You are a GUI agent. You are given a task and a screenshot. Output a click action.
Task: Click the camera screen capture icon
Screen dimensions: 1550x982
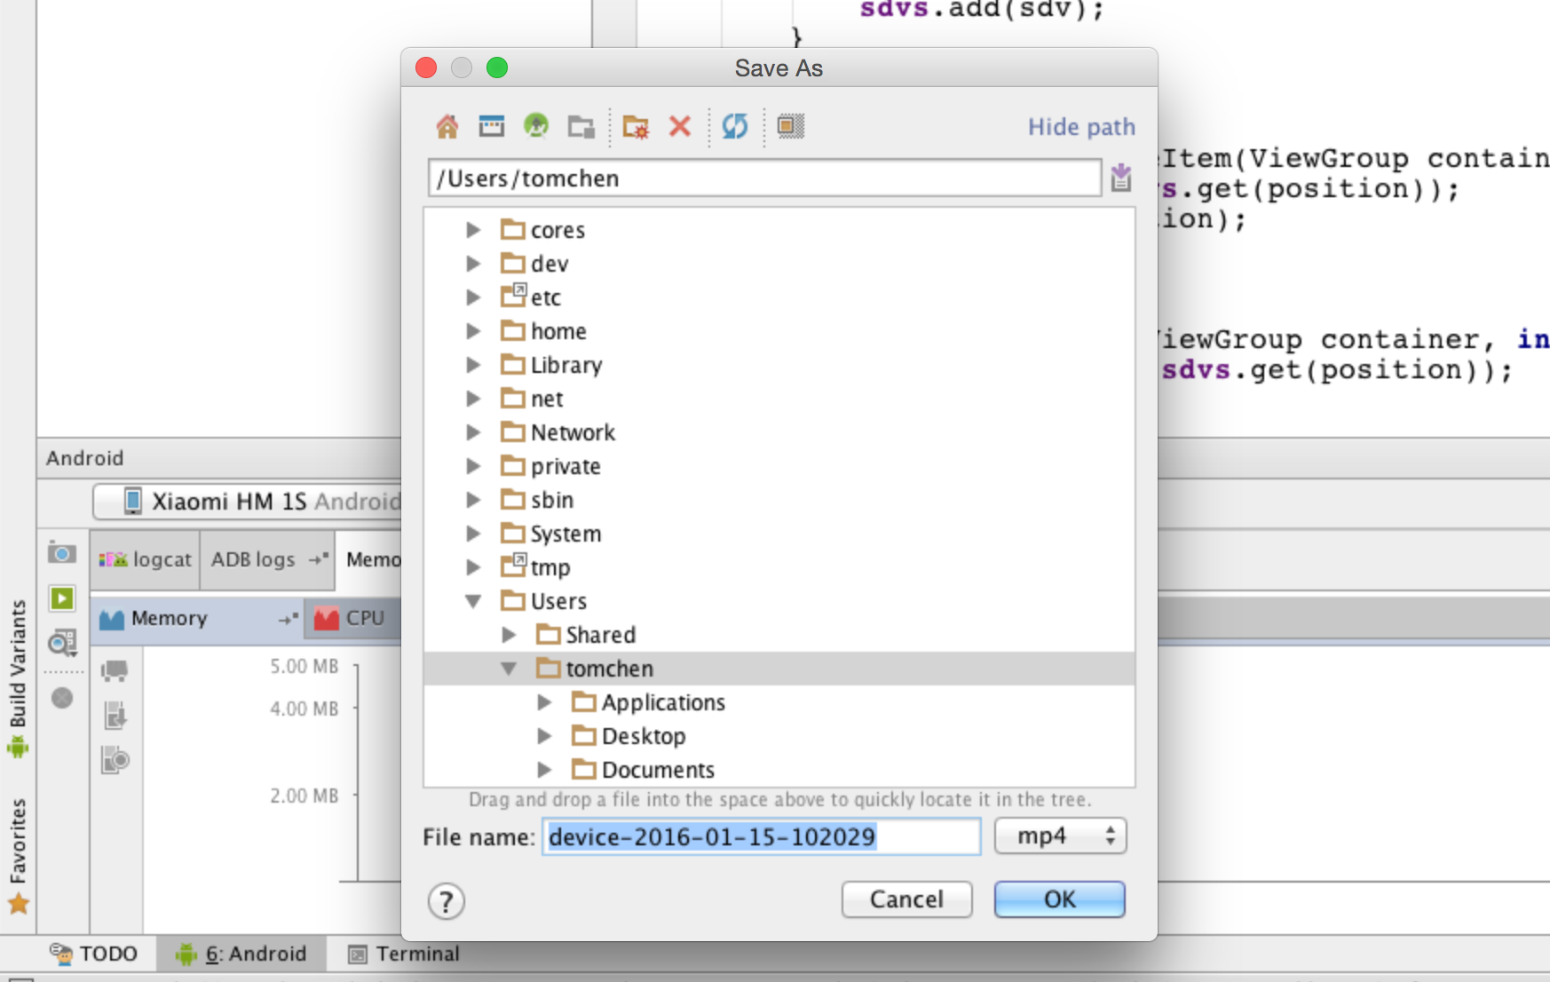[x=61, y=553]
